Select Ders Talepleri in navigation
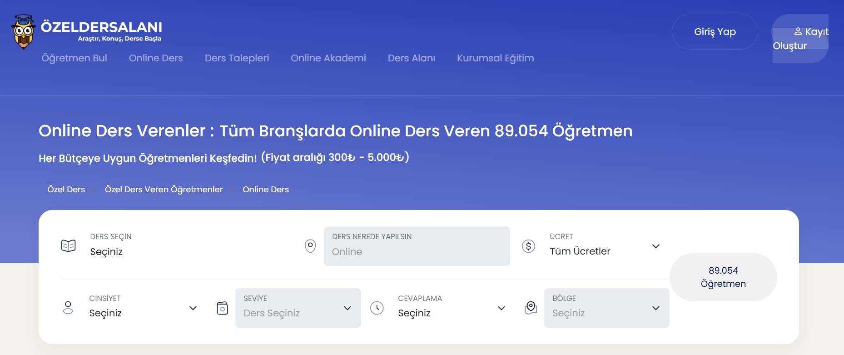 coord(237,58)
